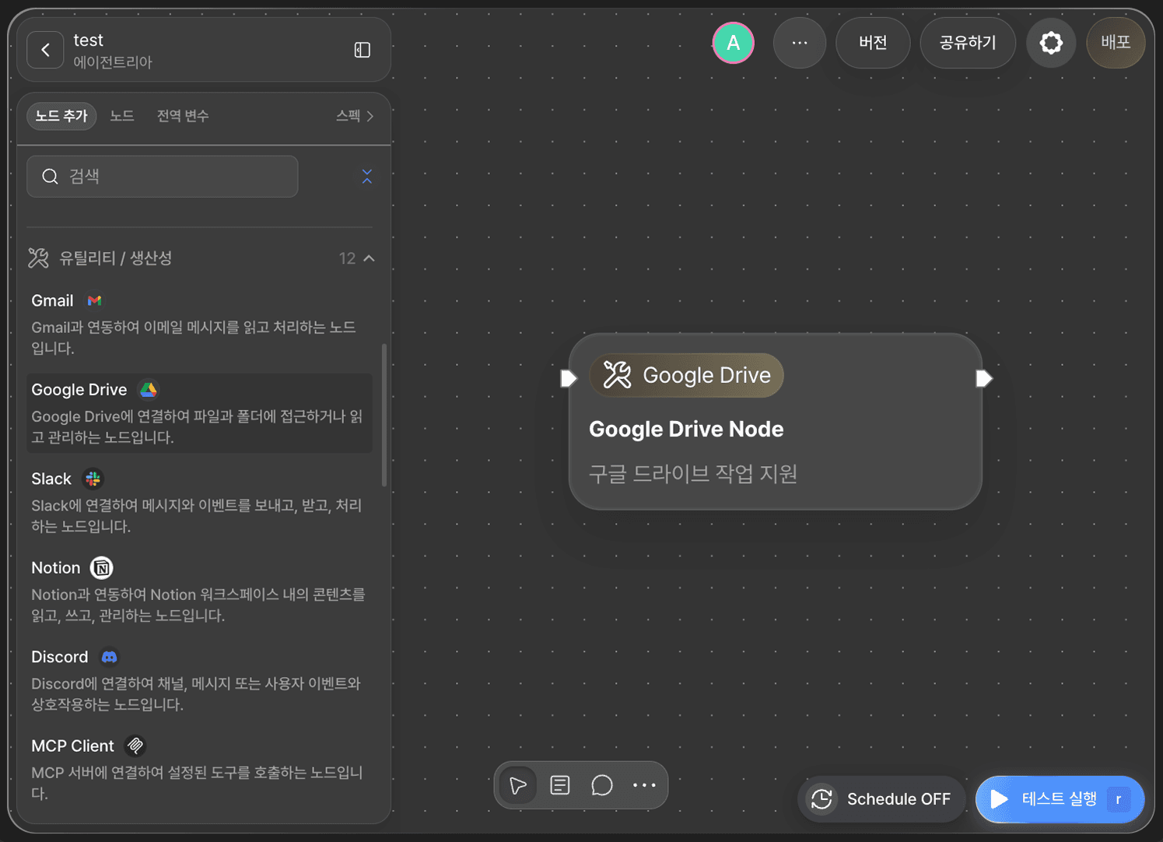Image resolution: width=1163 pixels, height=842 pixels.
Task: Run the test with 테스트 실행
Action: click(1060, 799)
